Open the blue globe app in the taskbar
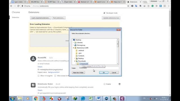This screenshot has width=180, height=101. click(83, 98)
